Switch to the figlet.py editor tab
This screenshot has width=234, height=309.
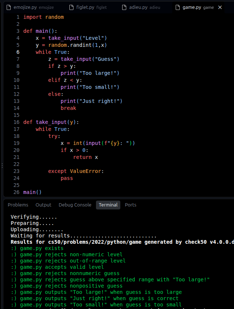coord(88,7)
